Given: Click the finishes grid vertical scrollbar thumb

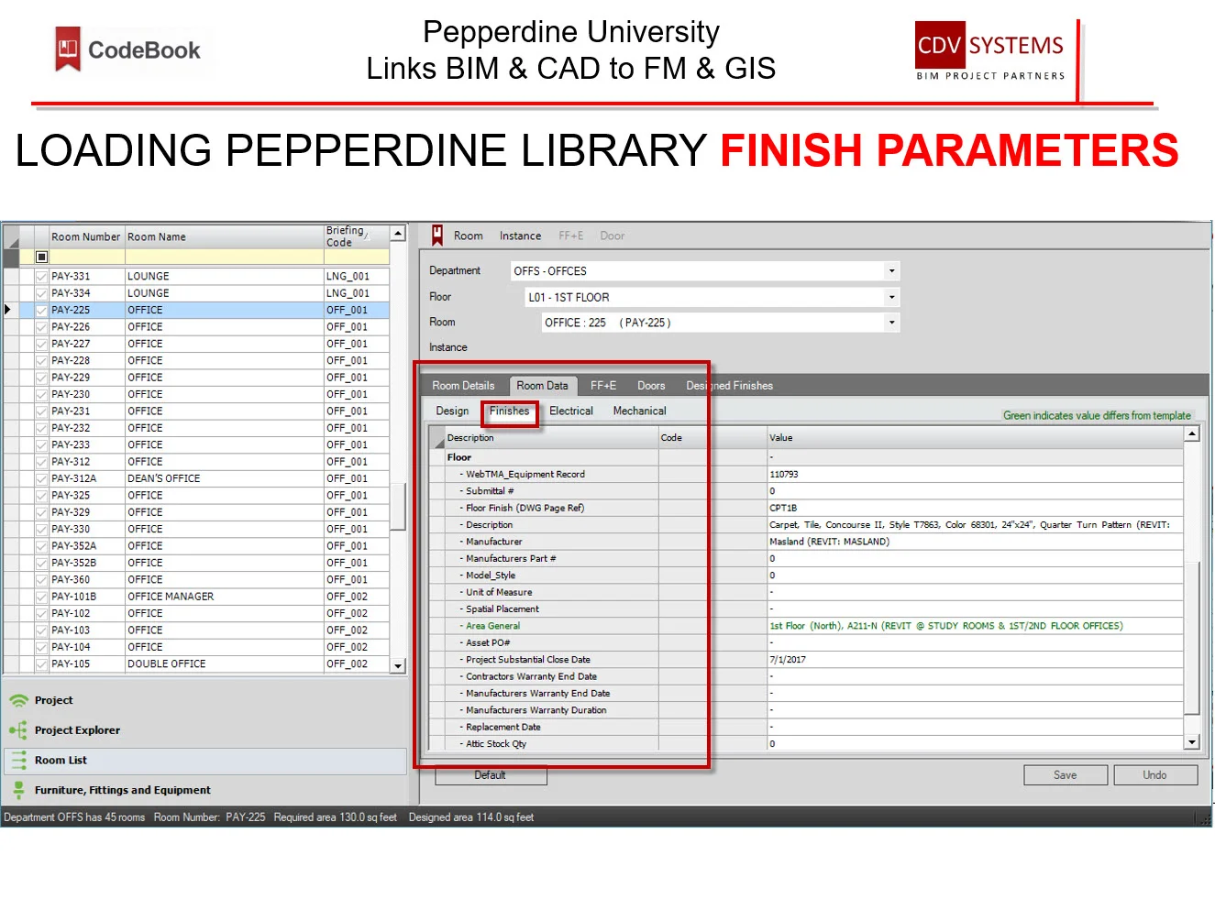Looking at the screenshot, I should (x=1192, y=637).
